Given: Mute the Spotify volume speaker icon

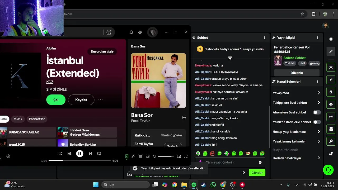Looking at the screenshot, I should (x=155, y=156).
